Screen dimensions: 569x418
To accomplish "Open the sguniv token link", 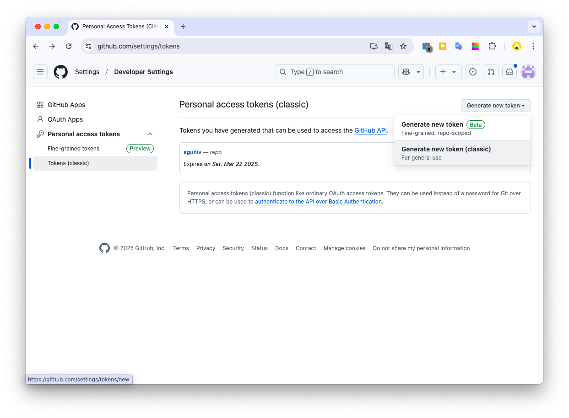I will (192, 152).
